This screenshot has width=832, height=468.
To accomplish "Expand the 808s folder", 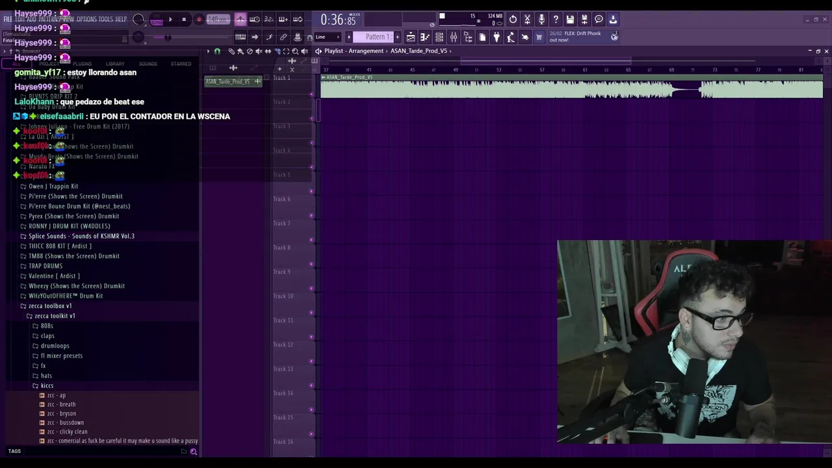I will click(x=47, y=326).
